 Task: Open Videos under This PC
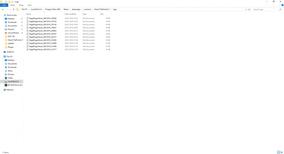click(10, 78)
